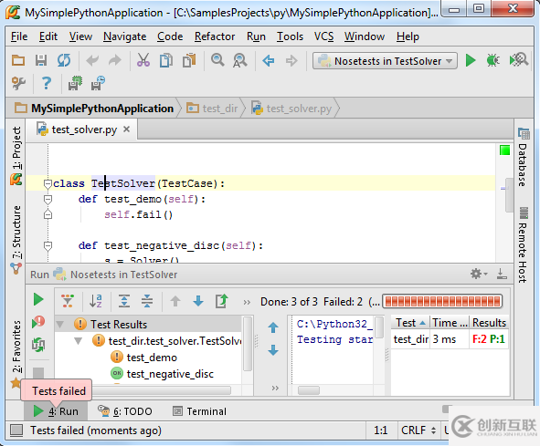Toggle the hide passed tests filter

click(x=68, y=301)
